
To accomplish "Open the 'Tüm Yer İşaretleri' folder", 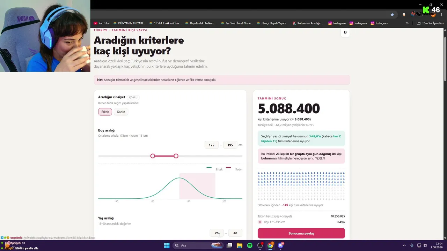I will 430,23.
